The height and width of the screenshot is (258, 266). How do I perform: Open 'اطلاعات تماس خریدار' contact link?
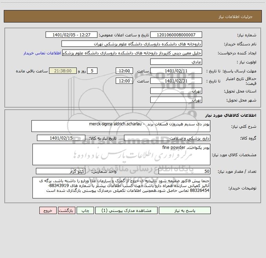(x=42, y=53)
